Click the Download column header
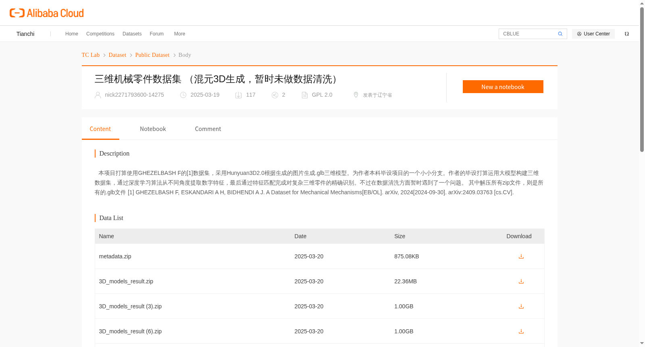The height and width of the screenshot is (347, 645). 519,236
